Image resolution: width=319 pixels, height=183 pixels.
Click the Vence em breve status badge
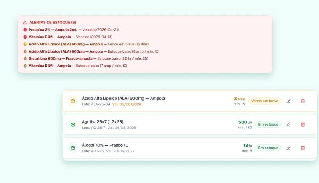pyautogui.click(x=264, y=101)
